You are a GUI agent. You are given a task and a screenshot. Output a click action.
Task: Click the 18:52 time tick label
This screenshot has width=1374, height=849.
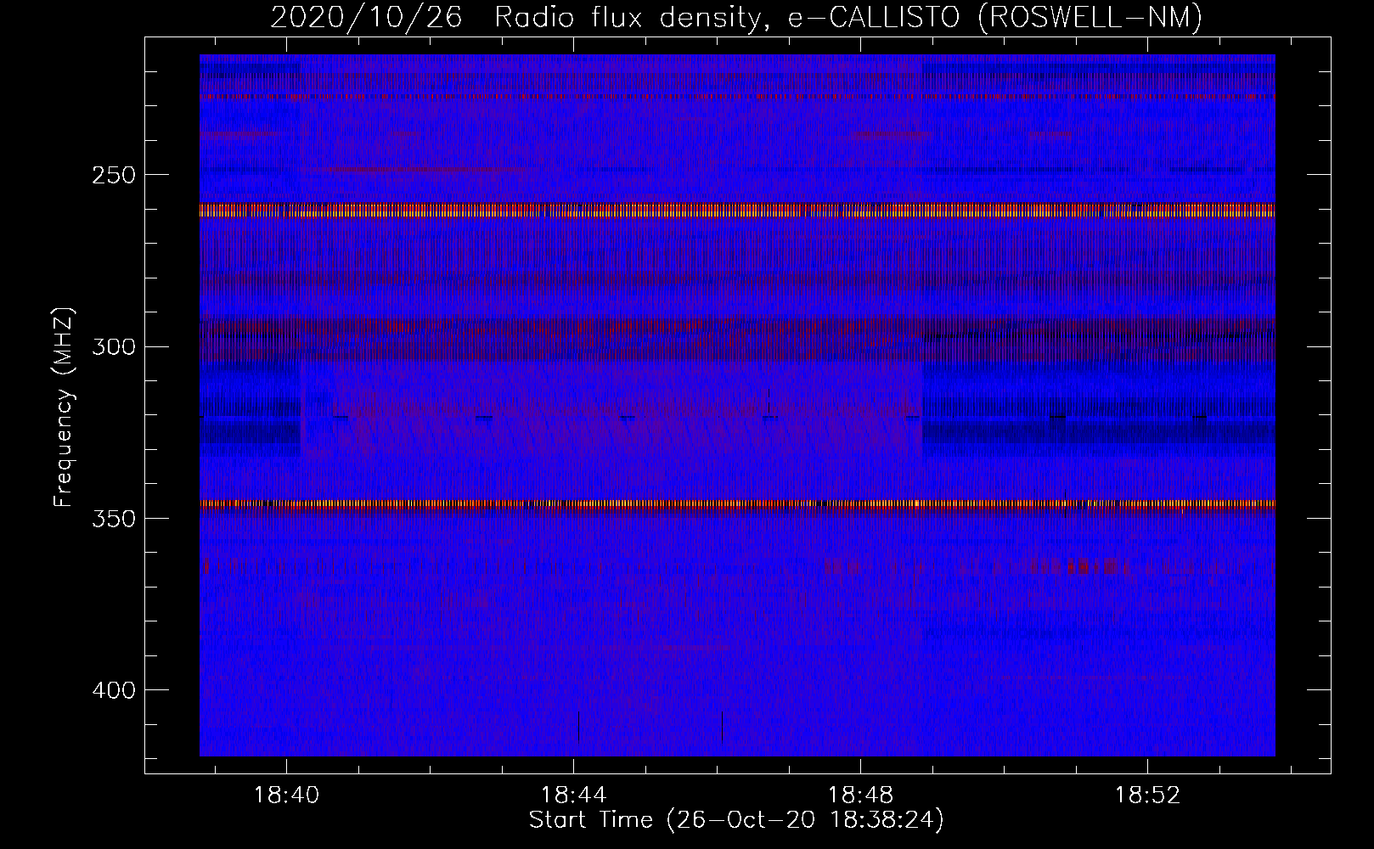coord(1148,795)
